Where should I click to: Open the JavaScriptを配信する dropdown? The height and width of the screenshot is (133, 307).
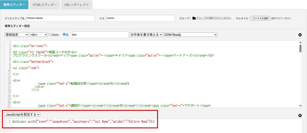pos(23,114)
